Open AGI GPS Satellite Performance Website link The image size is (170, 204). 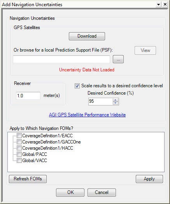click(87, 115)
